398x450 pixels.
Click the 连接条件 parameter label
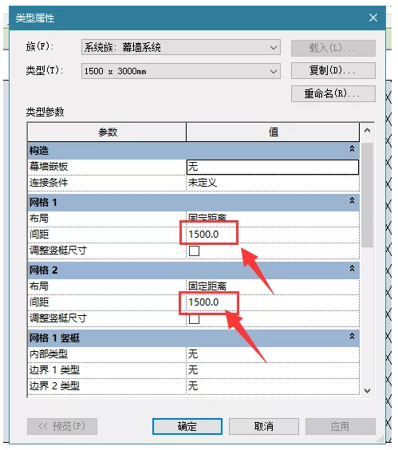tap(49, 183)
